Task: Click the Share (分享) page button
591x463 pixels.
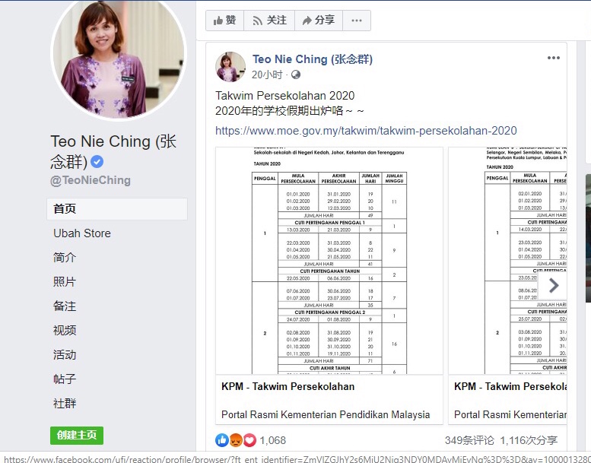Action: (x=319, y=21)
